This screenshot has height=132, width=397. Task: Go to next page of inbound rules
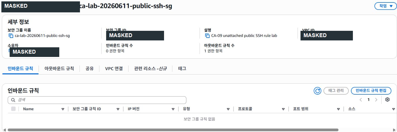point(376,100)
